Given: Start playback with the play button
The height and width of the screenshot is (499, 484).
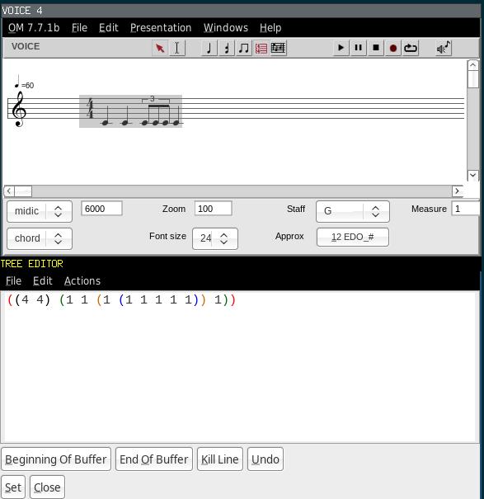Looking at the screenshot, I should [341, 48].
